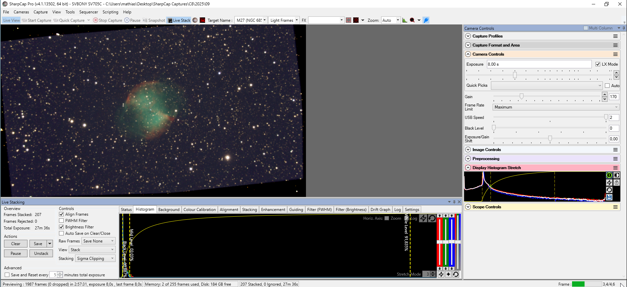Expand the Capture Profiles section
Screen dimensions: 627x287
coord(468,36)
